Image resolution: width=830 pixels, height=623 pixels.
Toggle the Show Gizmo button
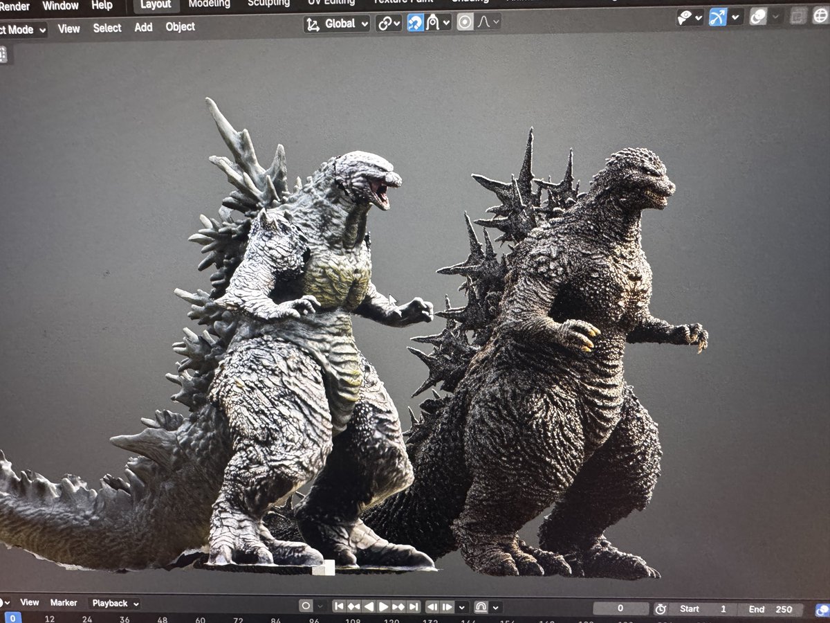point(718,17)
